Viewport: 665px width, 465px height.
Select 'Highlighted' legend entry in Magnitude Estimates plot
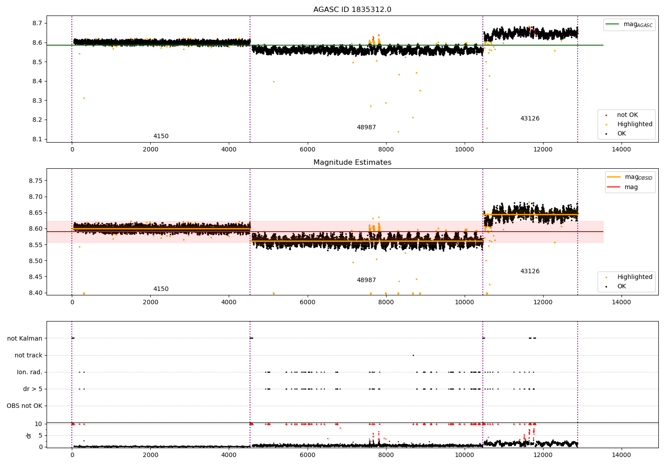(635, 277)
